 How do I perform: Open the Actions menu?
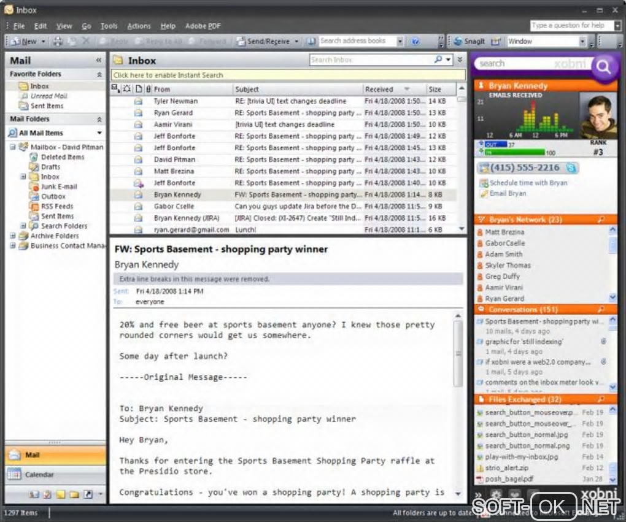139,26
